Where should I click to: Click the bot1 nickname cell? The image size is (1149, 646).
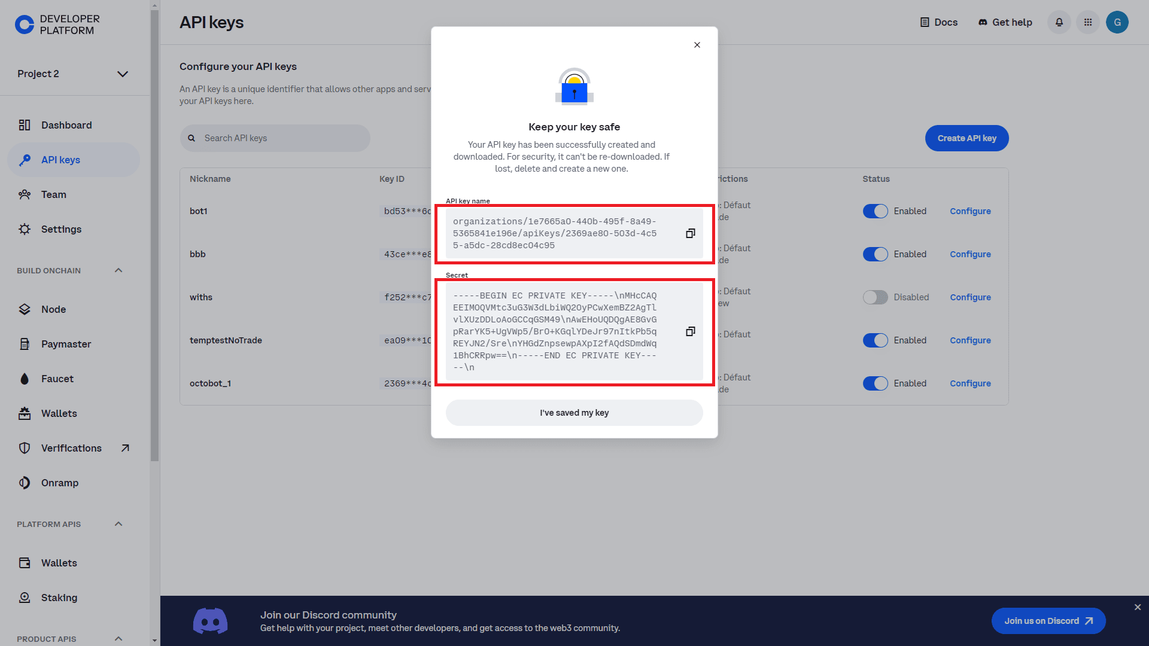[198, 211]
